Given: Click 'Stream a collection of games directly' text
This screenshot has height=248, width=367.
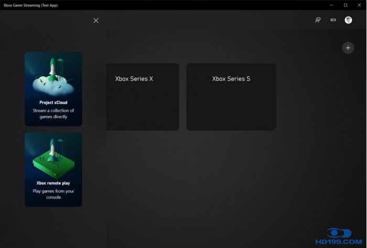Looking at the screenshot, I should [53, 114].
